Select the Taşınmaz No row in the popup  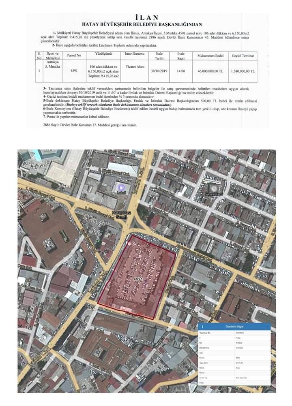[x=234, y=333]
